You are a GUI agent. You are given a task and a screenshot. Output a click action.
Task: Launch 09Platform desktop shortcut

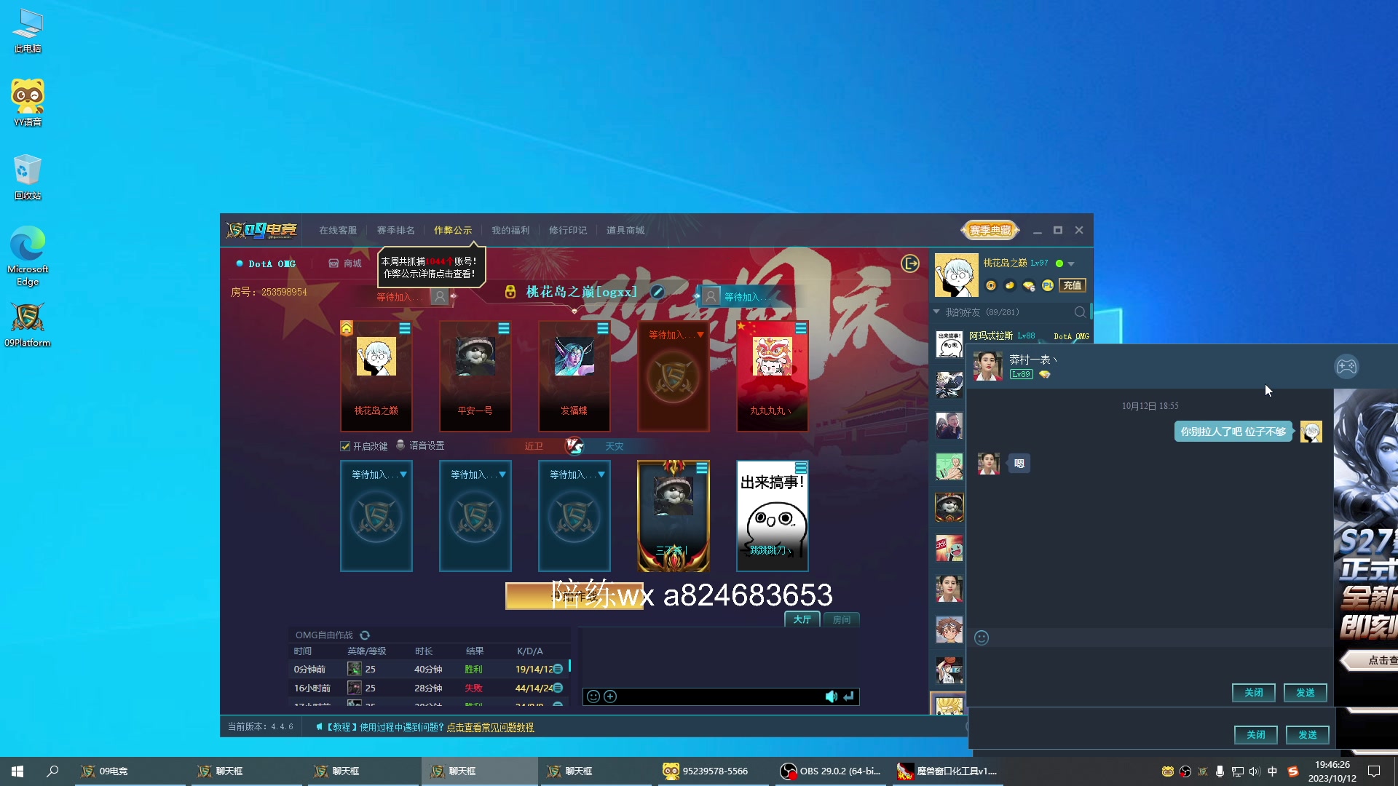[28, 325]
